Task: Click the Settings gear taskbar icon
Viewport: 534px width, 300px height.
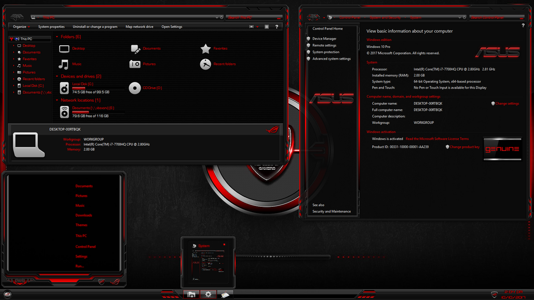Action: coord(208,294)
